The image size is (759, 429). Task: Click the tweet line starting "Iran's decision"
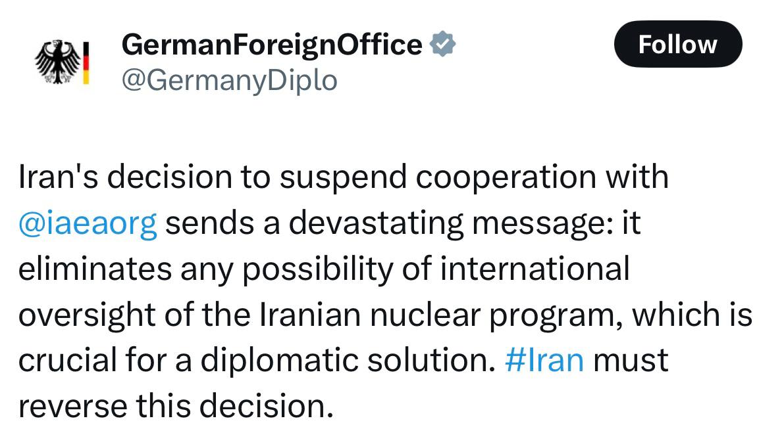344,177
